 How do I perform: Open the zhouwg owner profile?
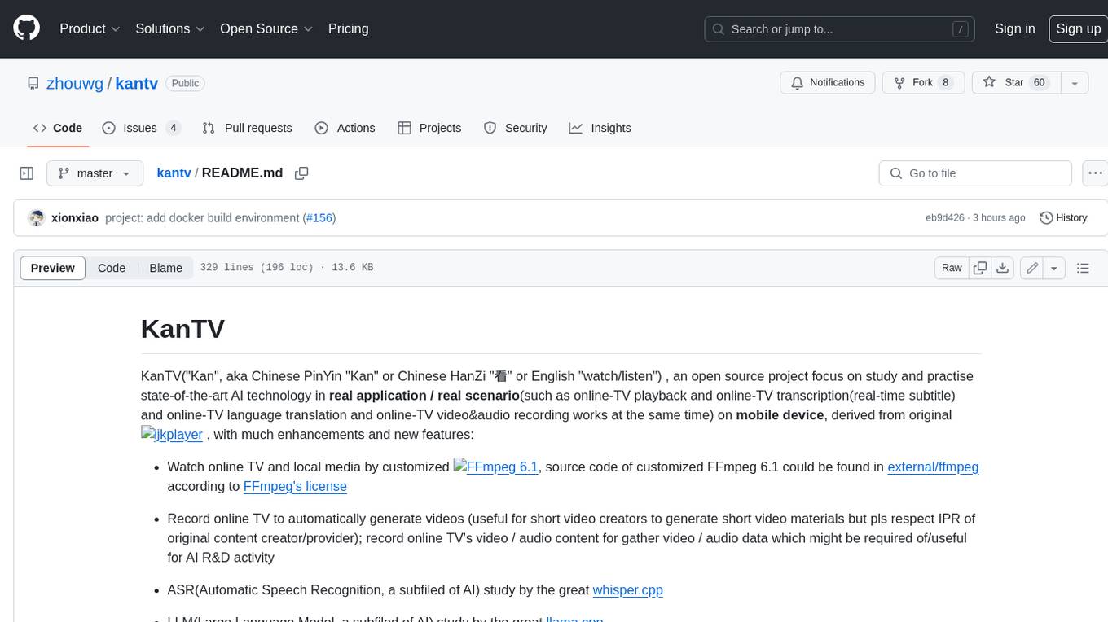tap(75, 83)
